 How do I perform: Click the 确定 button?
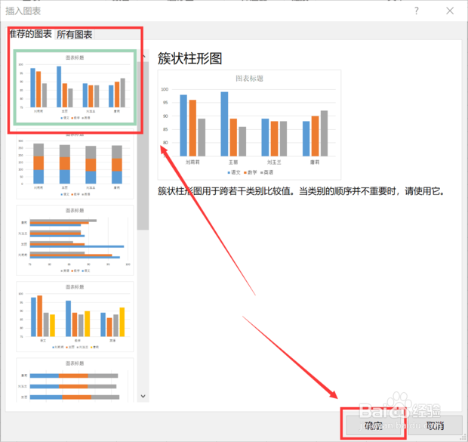pos(374,425)
